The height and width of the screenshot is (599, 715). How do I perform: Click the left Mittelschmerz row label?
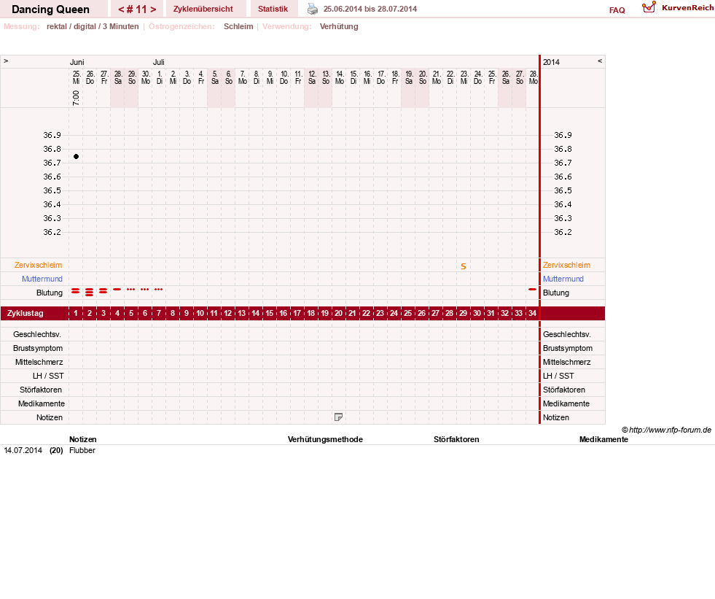(39, 362)
